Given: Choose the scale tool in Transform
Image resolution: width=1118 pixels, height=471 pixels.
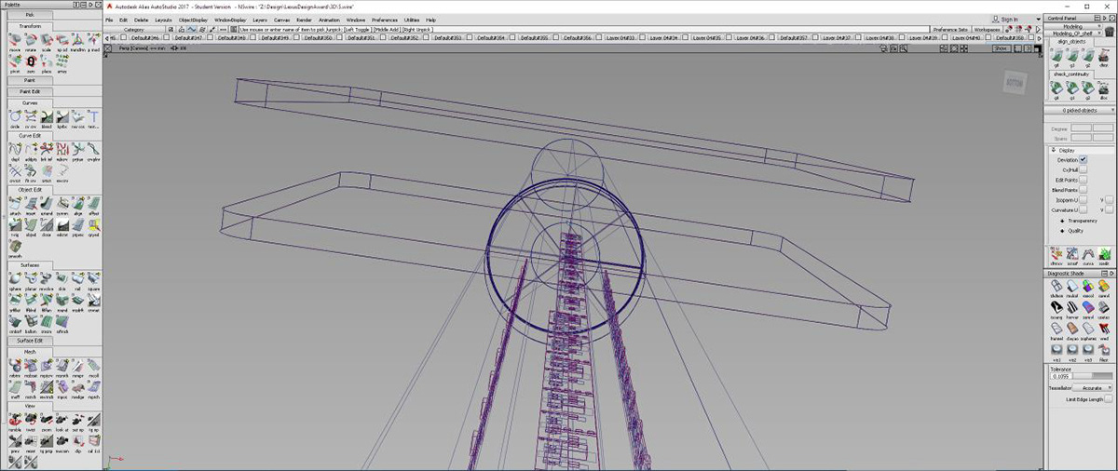Looking at the screenshot, I should [x=47, y=41].
